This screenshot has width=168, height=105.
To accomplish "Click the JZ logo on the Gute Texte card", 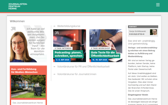I will tap(93, 33).
